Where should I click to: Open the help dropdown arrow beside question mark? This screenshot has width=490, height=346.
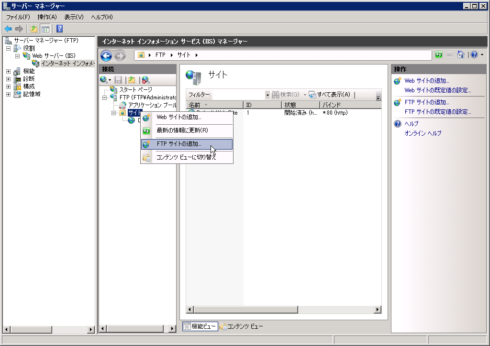tap(482, 55)
